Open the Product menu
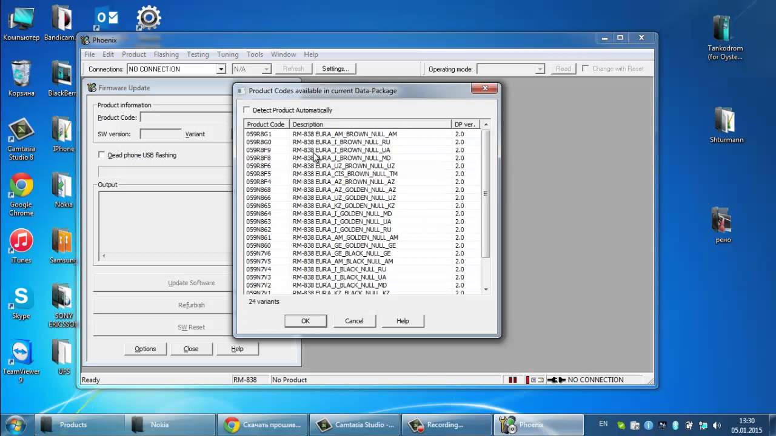 point(134,54)
